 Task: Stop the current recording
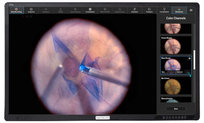16,10
